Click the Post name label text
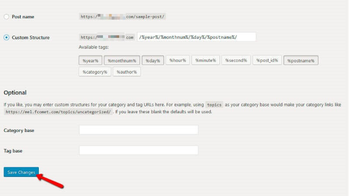The height and width of the screenshot is (196, 349). [23, 17]
